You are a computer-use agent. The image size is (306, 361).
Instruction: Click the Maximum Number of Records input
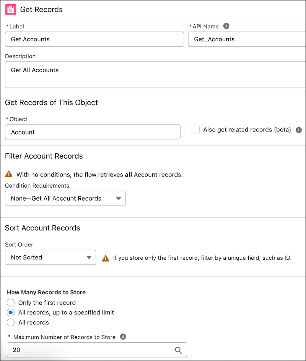pyautogui.click(x=90, y=350)
